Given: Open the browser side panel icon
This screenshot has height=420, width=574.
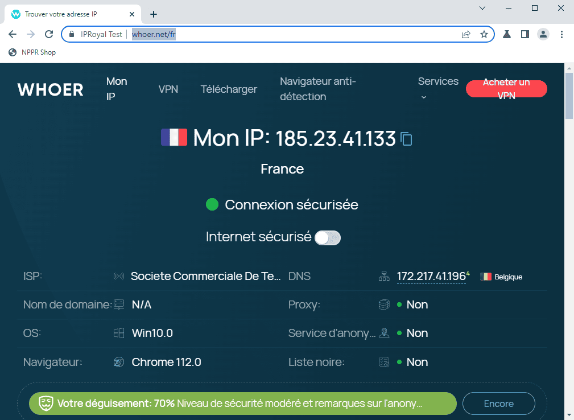Looking at the screenshot, I should [x=525, y=34].
